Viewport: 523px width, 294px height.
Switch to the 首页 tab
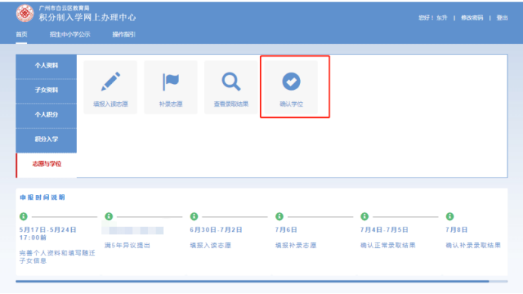pyautogui.click(x=22, y=34)
